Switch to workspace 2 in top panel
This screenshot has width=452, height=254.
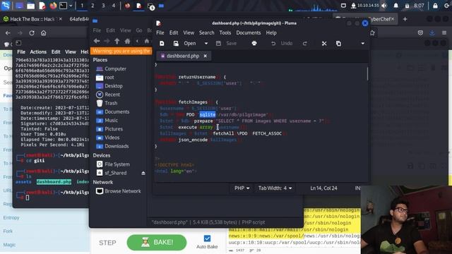coord(93,6)
